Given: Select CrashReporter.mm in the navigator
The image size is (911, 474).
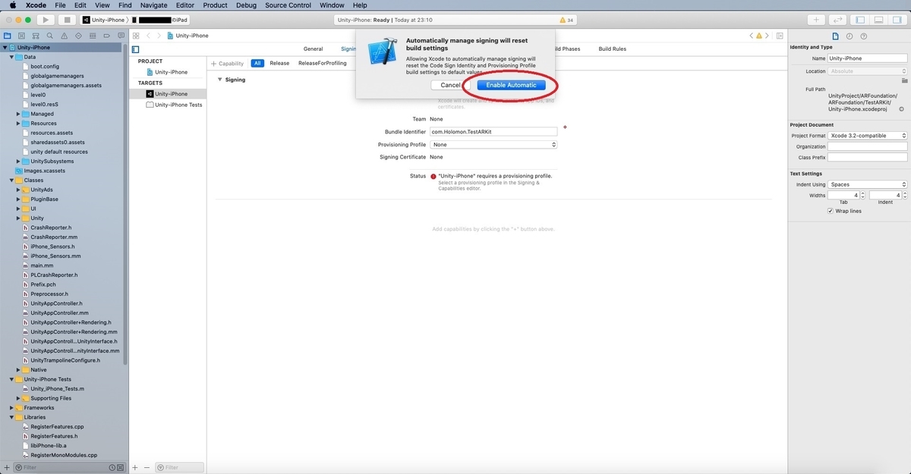Looking at the screenshot, I should tap(54, 237).
